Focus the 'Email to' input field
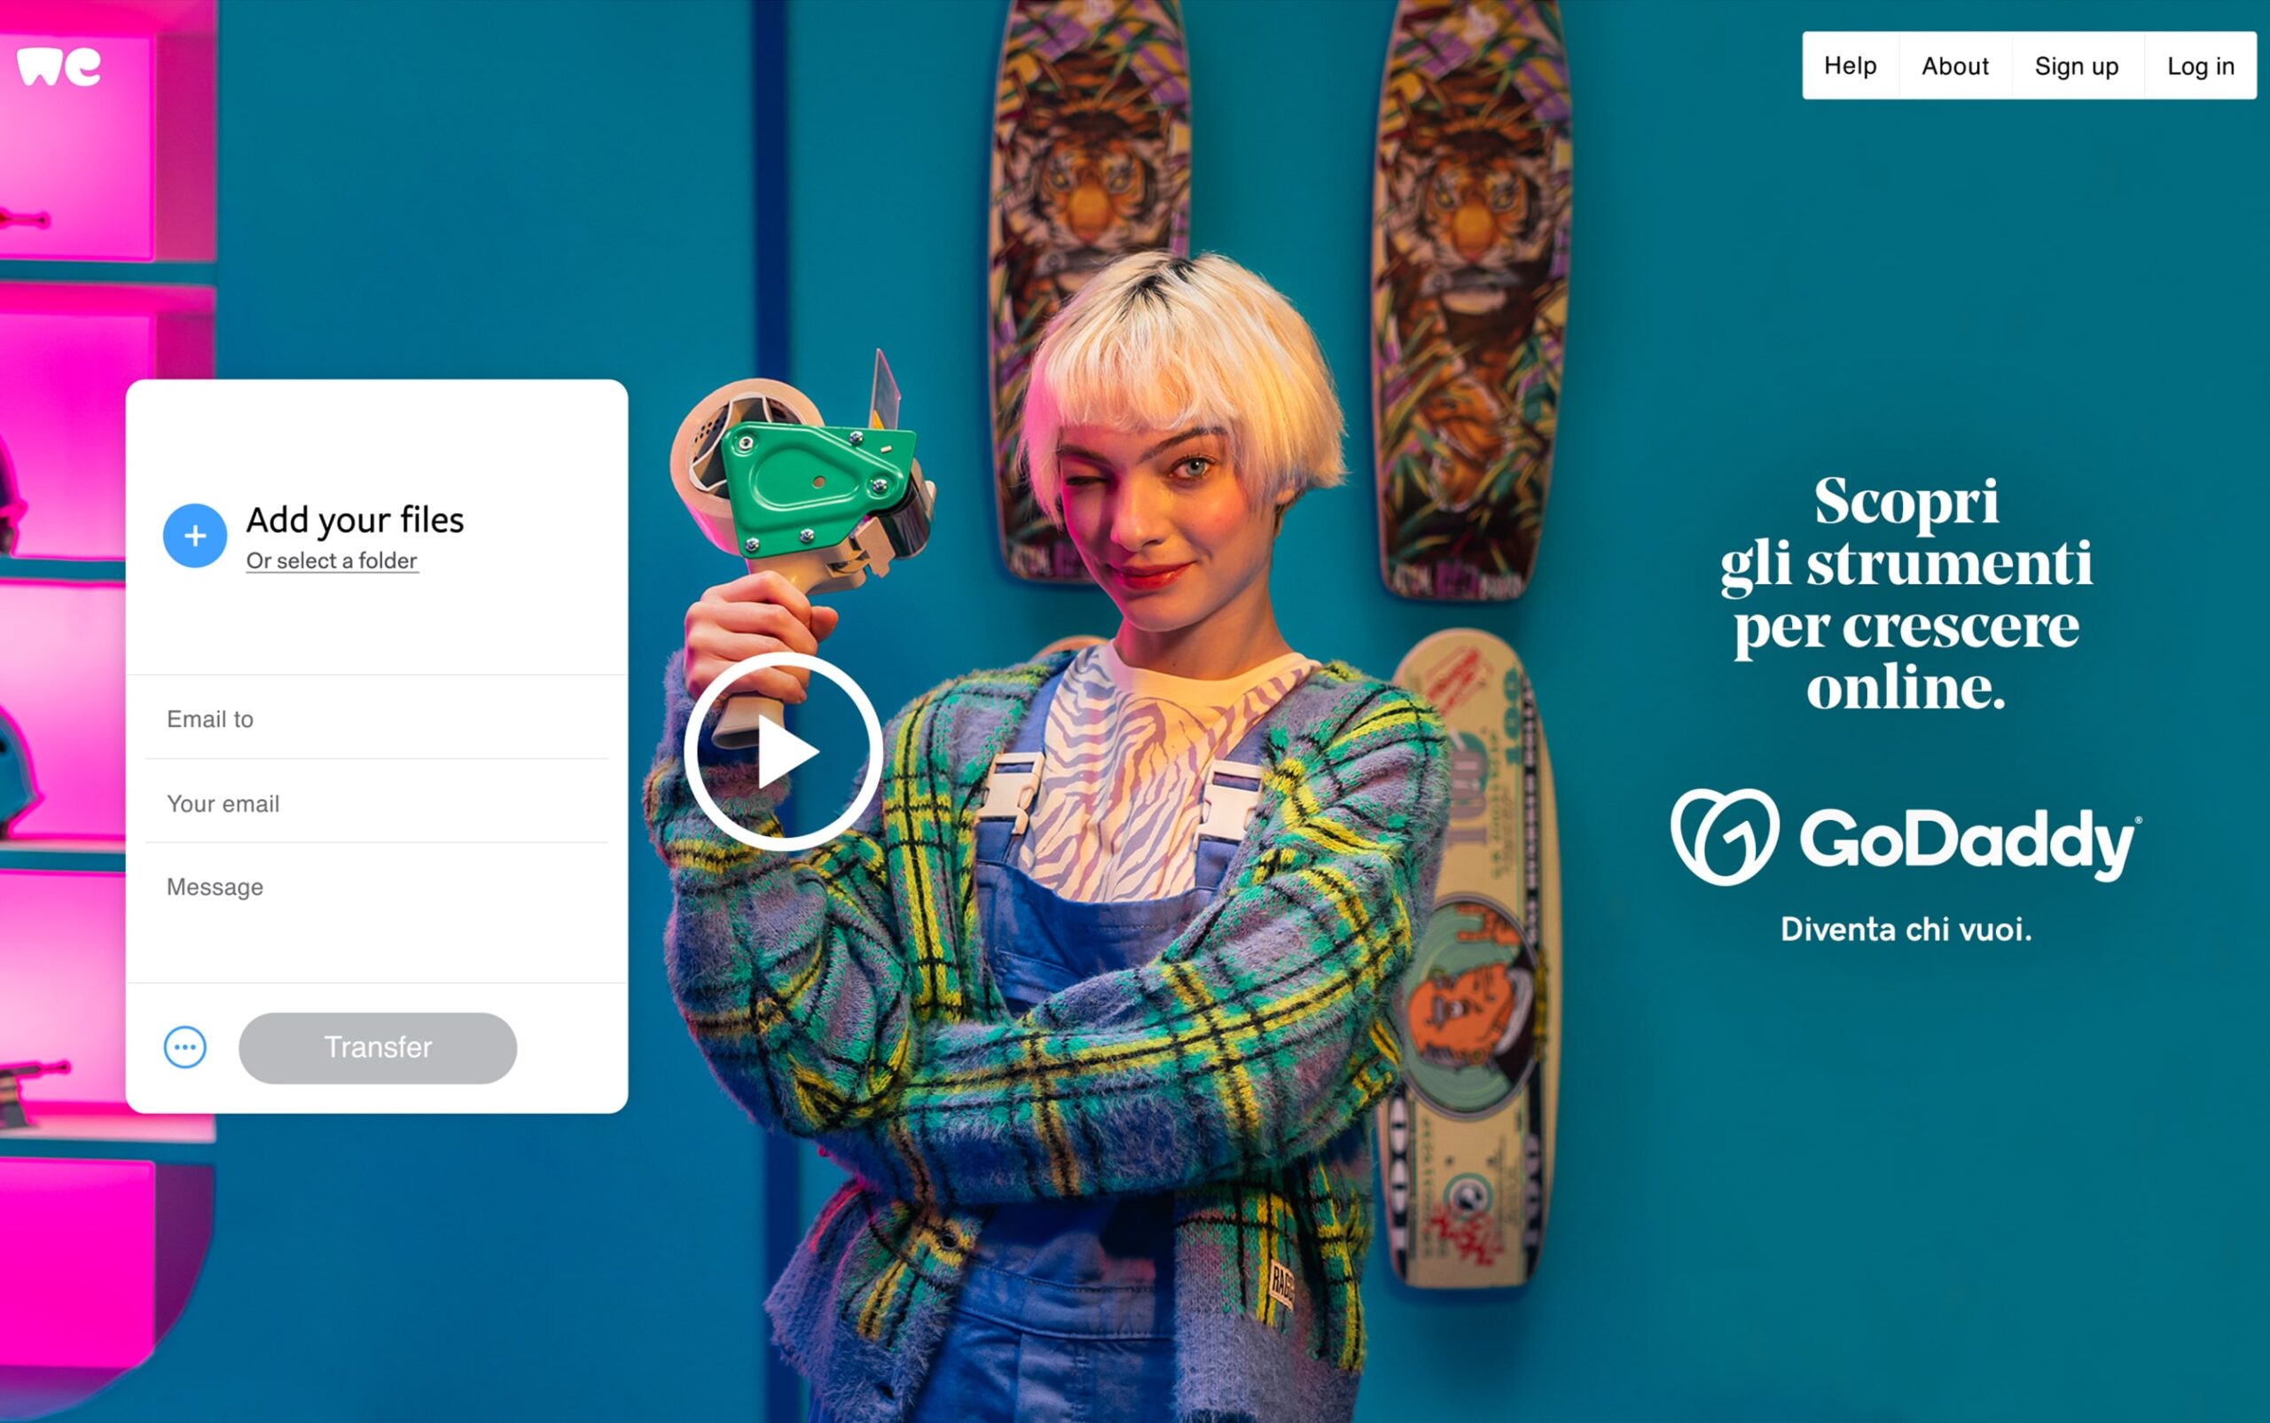This screenshot has height=1423, width=2270. 377,719
